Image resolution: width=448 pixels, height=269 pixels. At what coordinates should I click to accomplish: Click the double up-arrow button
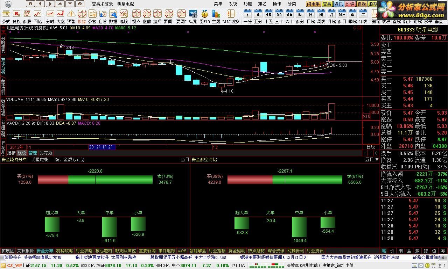click(x=80, y=4)
